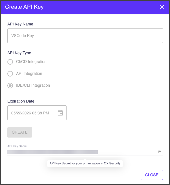
Task: Click the expiration date value 05/22/2026
Action: pos(30,113)
